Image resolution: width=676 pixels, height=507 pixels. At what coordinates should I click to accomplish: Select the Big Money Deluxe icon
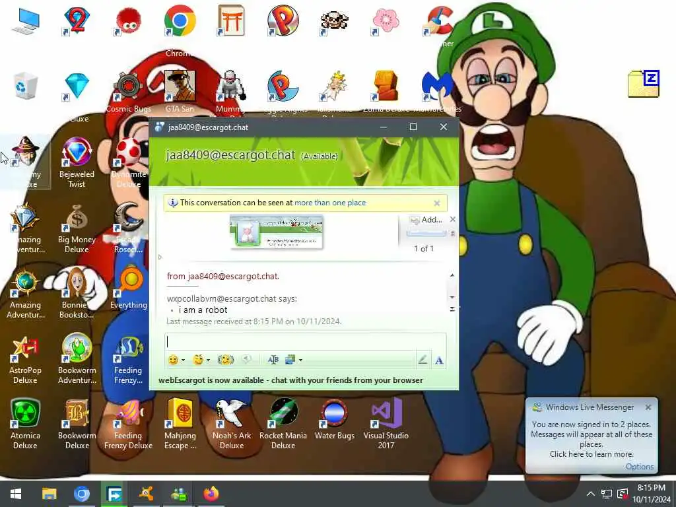(x=77, y=228)
